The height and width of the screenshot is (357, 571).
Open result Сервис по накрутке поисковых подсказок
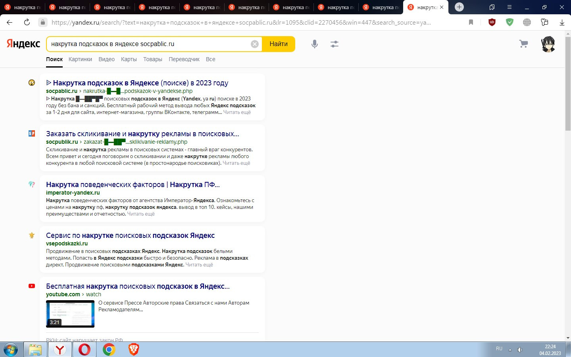pos(130,235)
